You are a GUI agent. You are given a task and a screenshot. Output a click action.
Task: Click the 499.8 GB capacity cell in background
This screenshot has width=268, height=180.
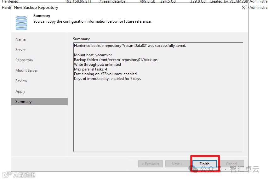(x=147, y=1)
